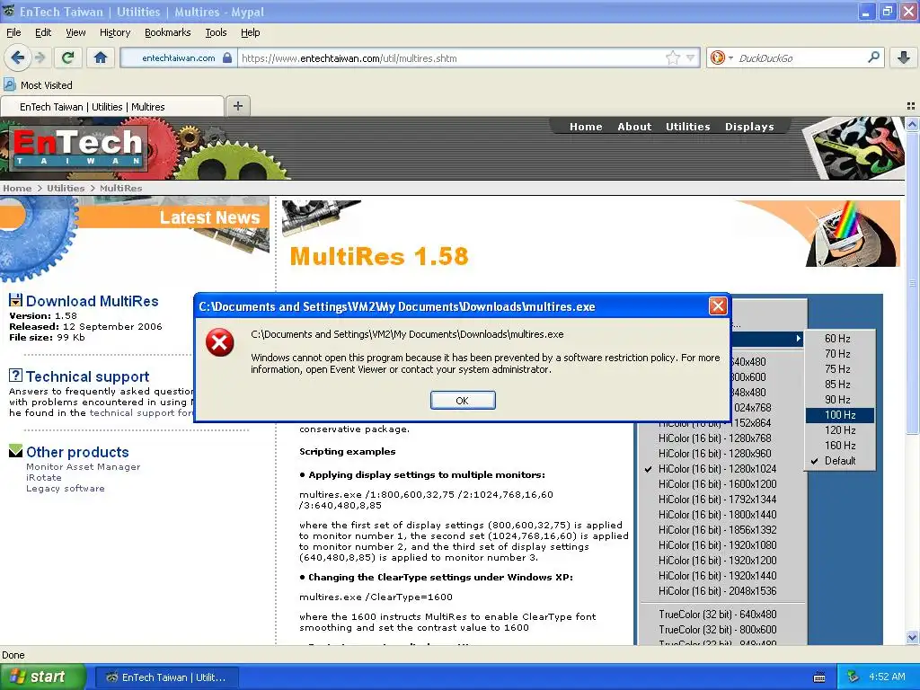The width and height of the screenshot is (920, 690).
Task: Open a new tab with the plus button
Action: 237,106
